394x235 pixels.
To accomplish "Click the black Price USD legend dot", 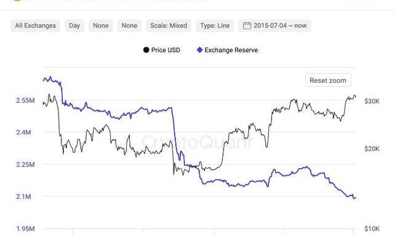I will (146, 50).
